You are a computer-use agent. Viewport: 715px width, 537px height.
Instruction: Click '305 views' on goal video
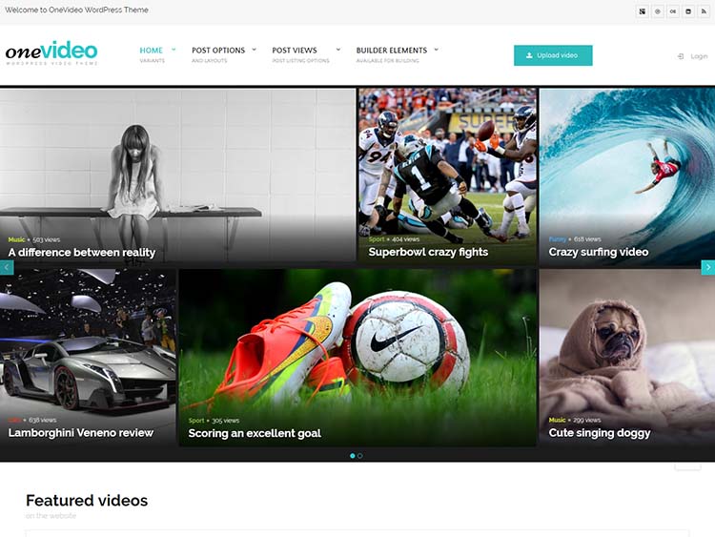tap(226, 421)
